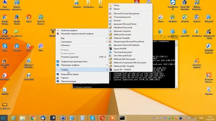Create new Точечный рисунок

tap(131, 17)
